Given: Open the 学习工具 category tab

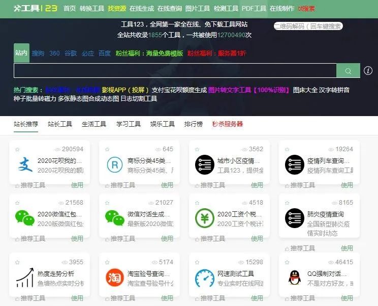Looking at the screenshot, I should click(129, 124).
